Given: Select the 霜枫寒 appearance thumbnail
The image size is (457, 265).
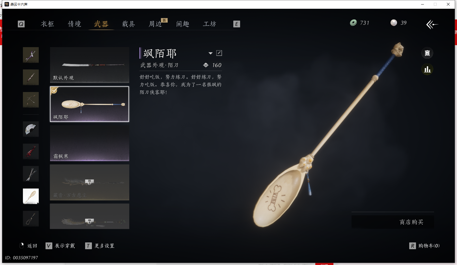Looking at the screenshot, I should tap(90, 143).
